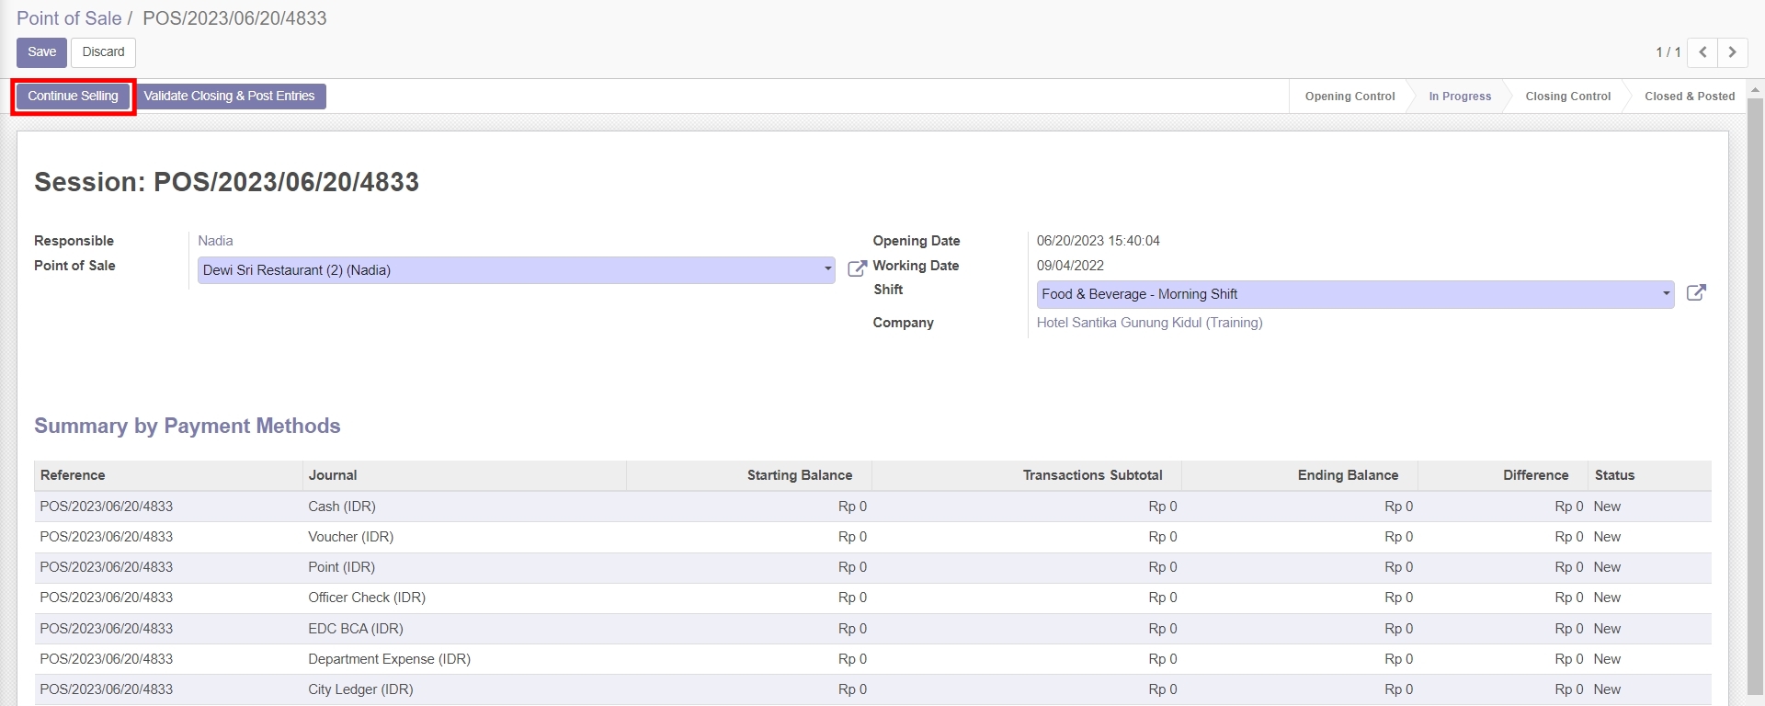The image size is (1765, 706).
Task: Go to previous record arrow
Action: click(x=1702, y=52)
